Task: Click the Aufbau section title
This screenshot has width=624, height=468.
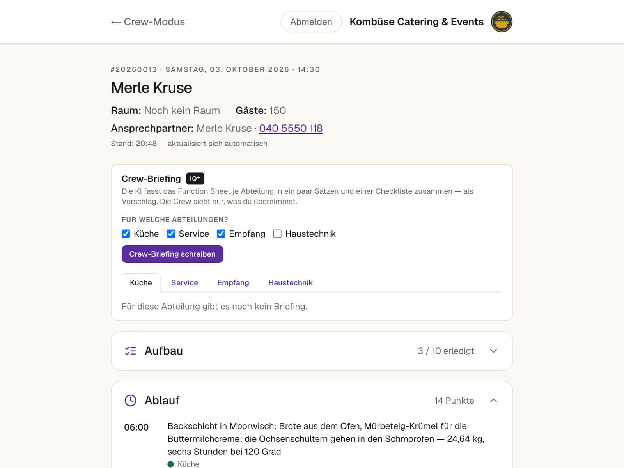Action: tap(164, 351)
